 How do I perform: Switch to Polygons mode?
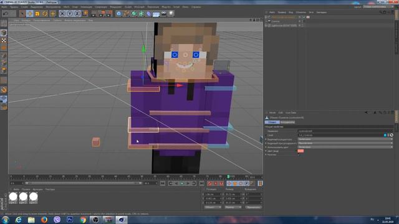point(4,71)
